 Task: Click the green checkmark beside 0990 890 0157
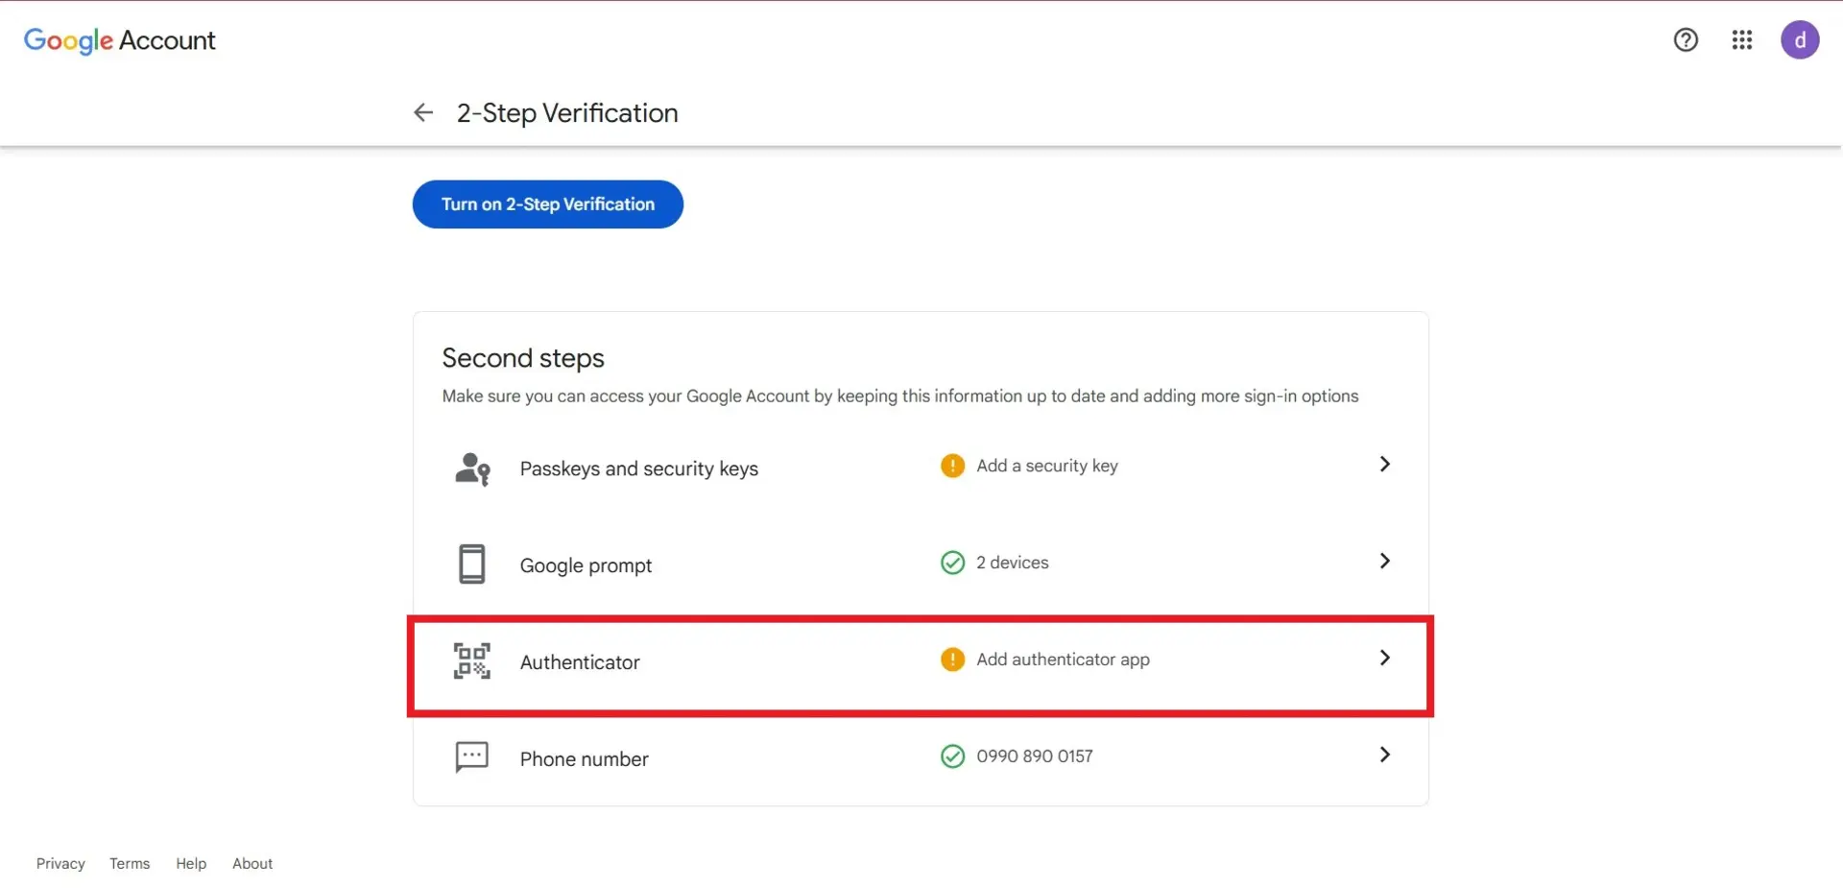coord(952,756)
